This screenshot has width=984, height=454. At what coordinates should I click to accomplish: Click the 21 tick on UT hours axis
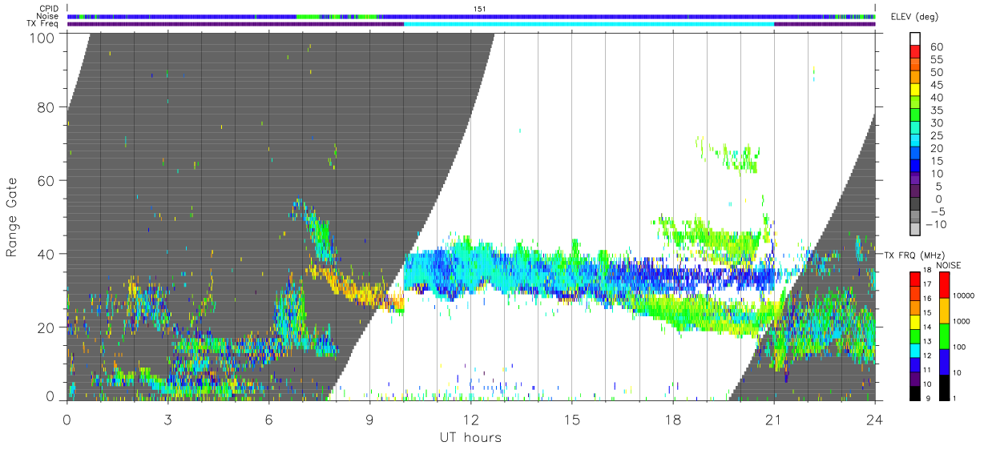click(773, 419)
